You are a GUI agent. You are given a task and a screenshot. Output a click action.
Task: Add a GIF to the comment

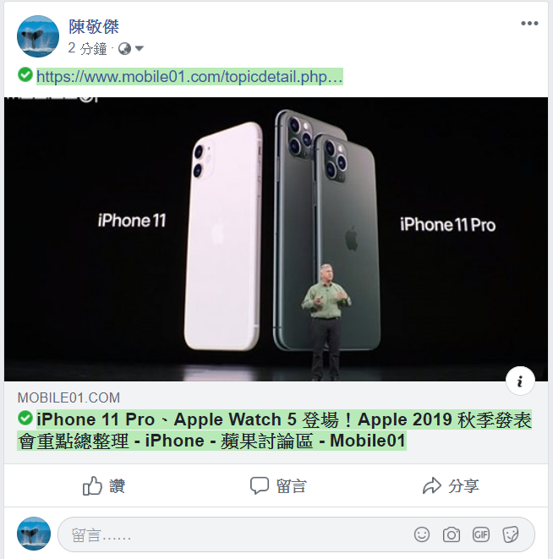(x=481, y=534)
